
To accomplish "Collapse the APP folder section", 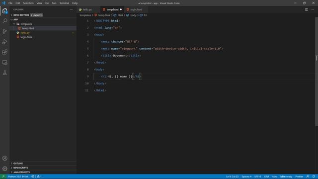I will 11,19.
